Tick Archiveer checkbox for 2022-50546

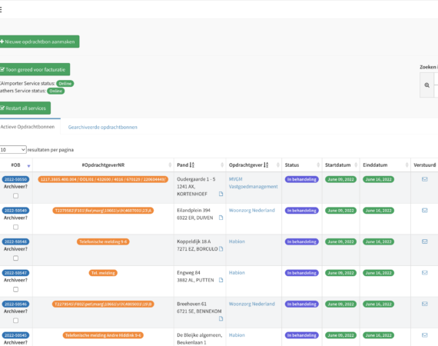coord(15,321)
